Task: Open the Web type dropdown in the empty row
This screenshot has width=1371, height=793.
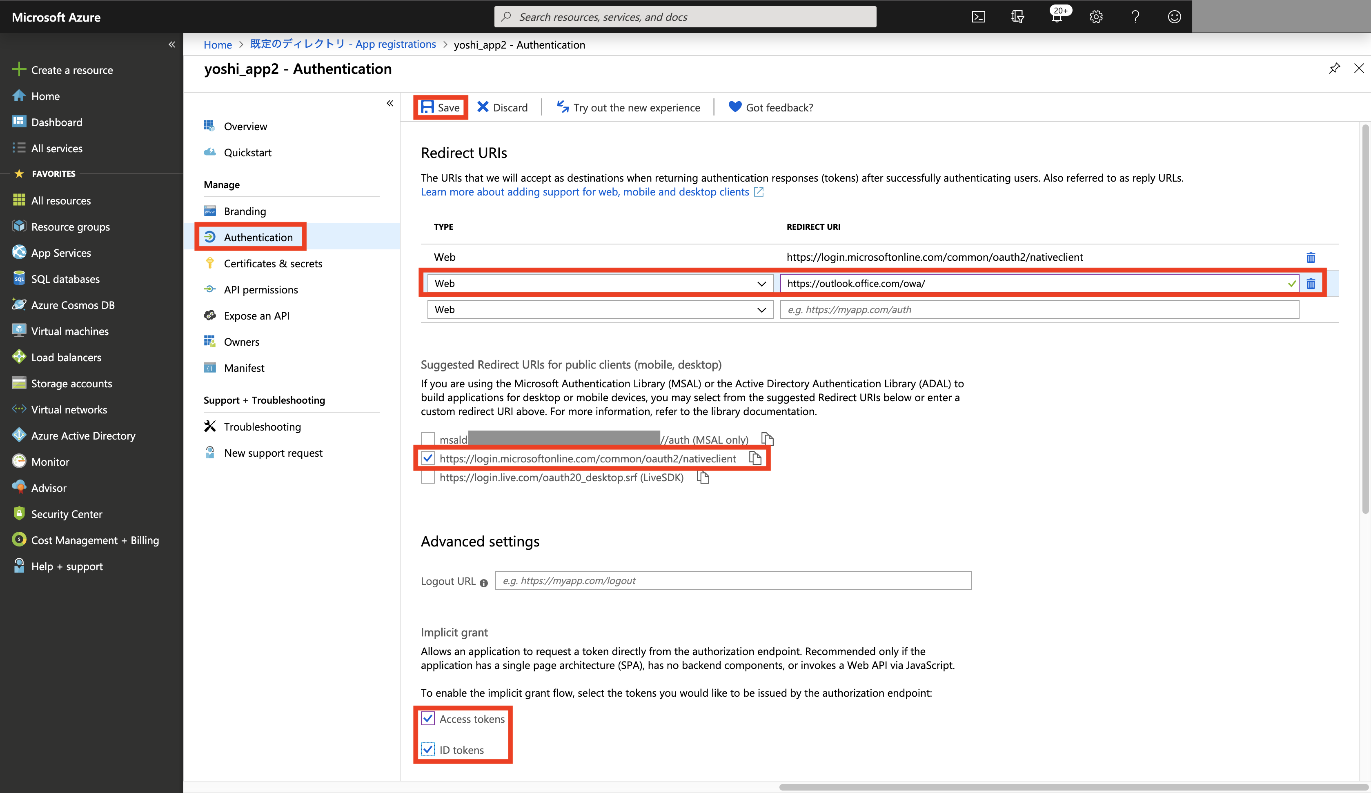Action: point(599,309)
